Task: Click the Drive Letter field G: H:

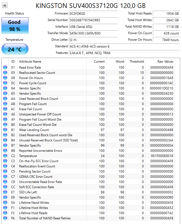Action: click(93, 40)
